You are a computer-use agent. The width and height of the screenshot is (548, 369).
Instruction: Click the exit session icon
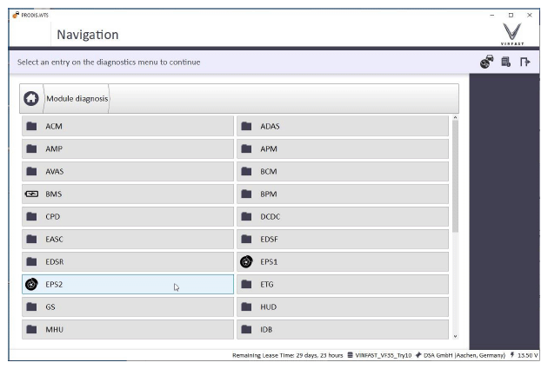point(525,62)
